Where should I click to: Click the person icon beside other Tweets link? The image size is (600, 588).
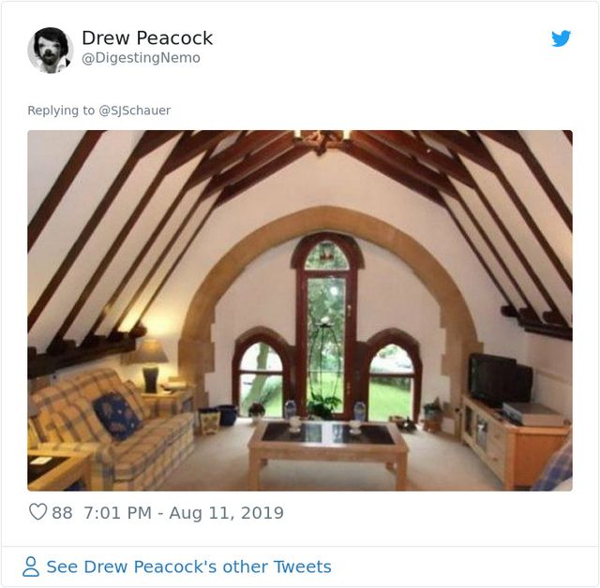tap(31, 566)
